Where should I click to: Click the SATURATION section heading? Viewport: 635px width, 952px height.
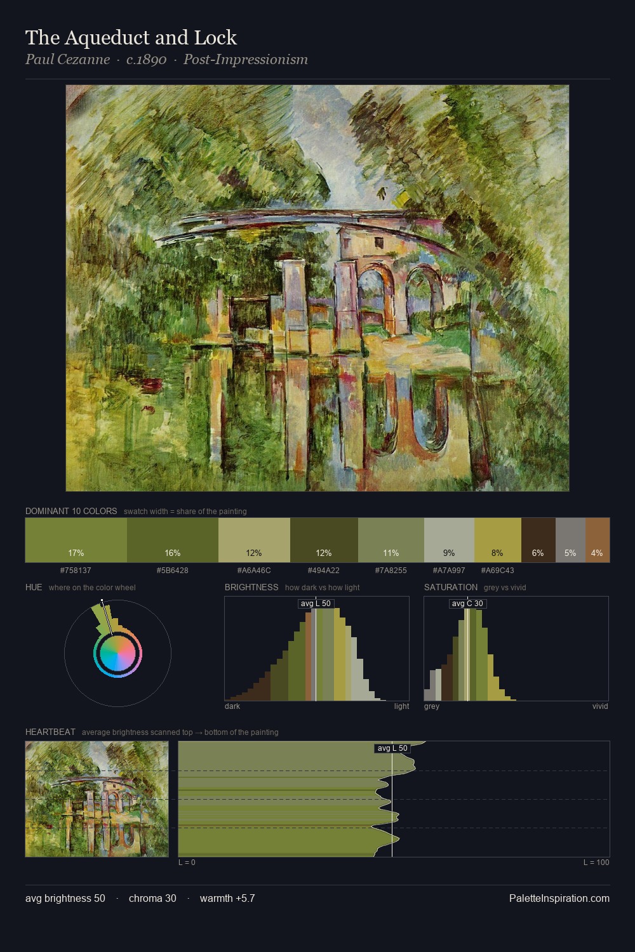click(x=451, y=587)
